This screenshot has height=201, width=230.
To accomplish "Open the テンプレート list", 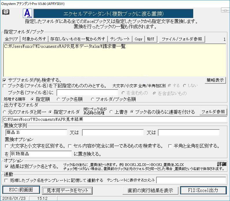I will pos(120,39).
